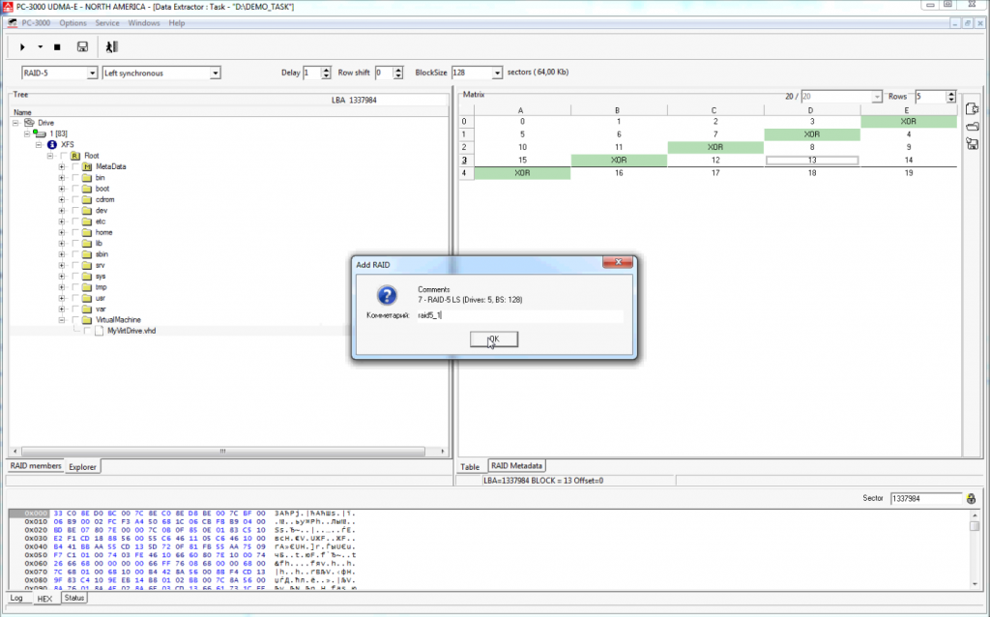
Task: Open the Service menu
Action: [x=107, y=22]
